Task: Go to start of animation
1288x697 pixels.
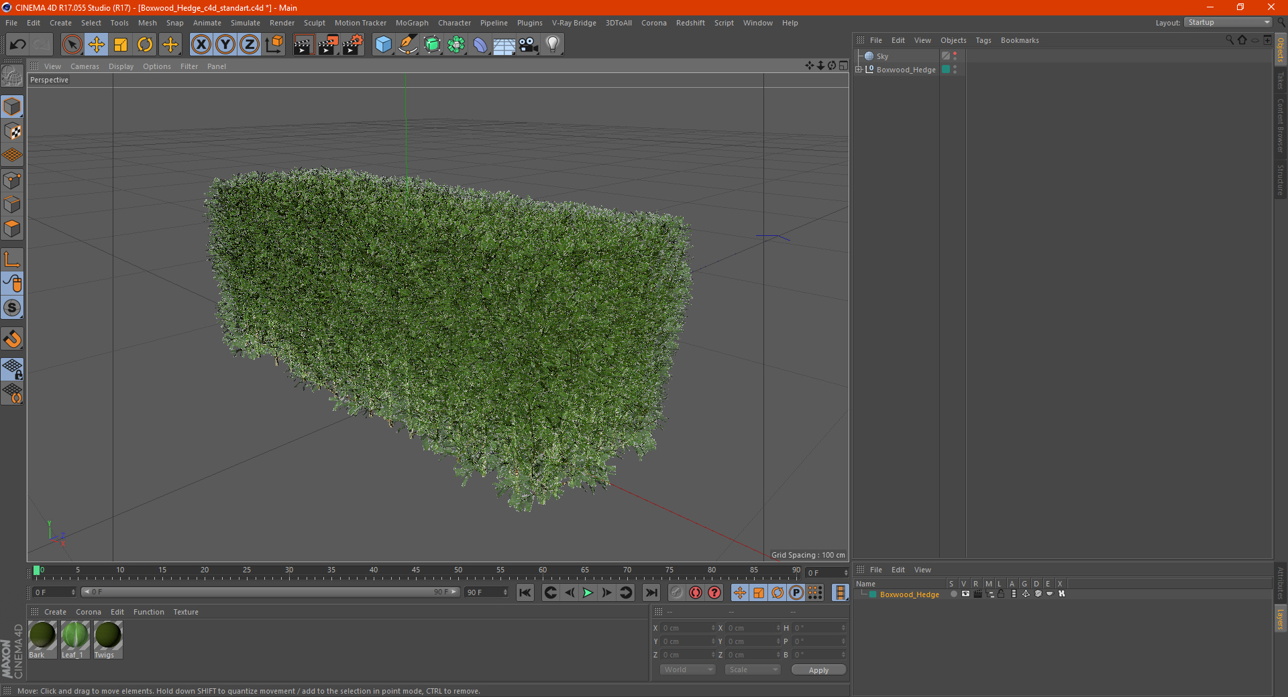Action: [525, 592]
